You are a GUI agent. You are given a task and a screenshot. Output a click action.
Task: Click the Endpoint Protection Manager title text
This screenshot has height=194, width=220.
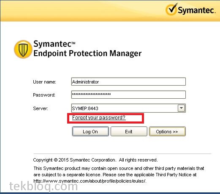(x=87, y=53)
